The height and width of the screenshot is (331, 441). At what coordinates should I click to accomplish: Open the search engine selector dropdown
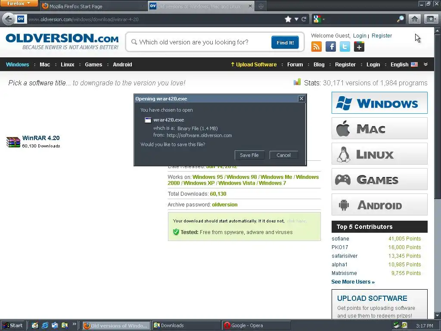[x=319, y=19]
